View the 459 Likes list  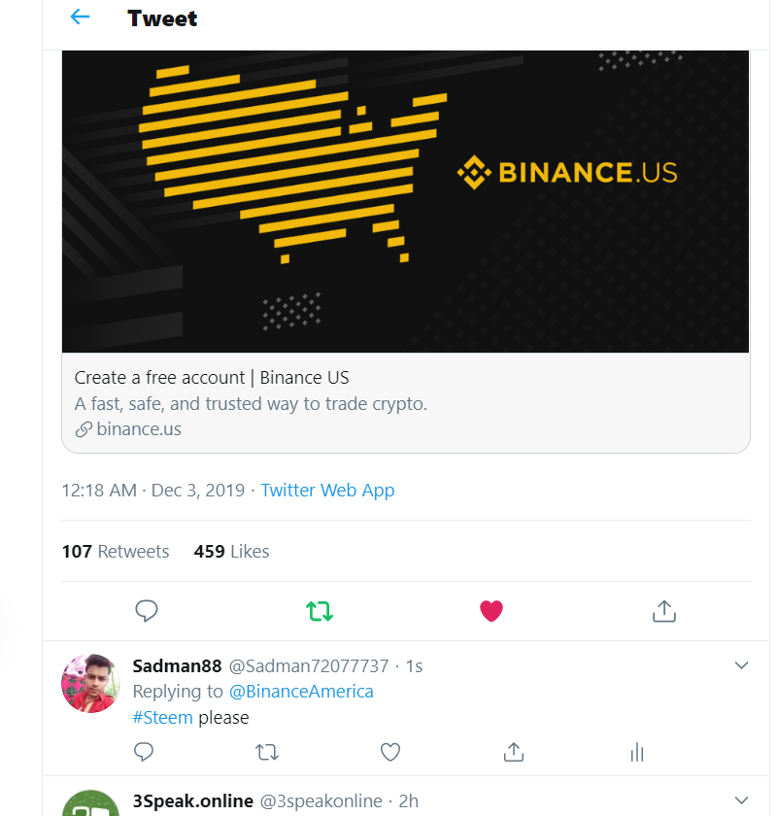231,551
